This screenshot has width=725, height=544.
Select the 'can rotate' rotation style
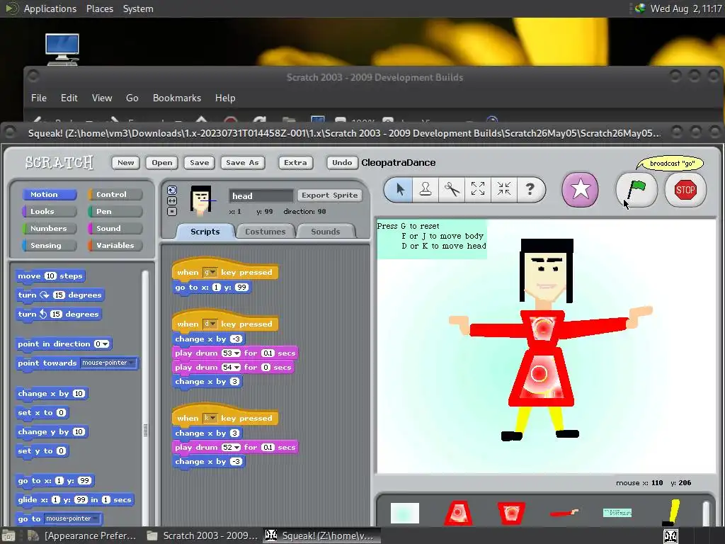tap(172, 190)
